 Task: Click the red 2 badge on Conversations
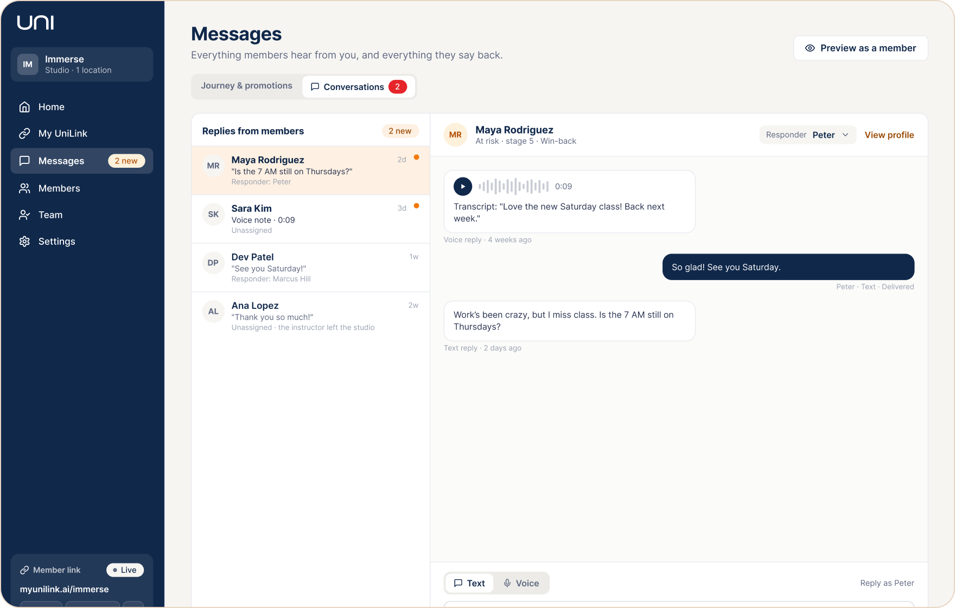pos(398,87)
